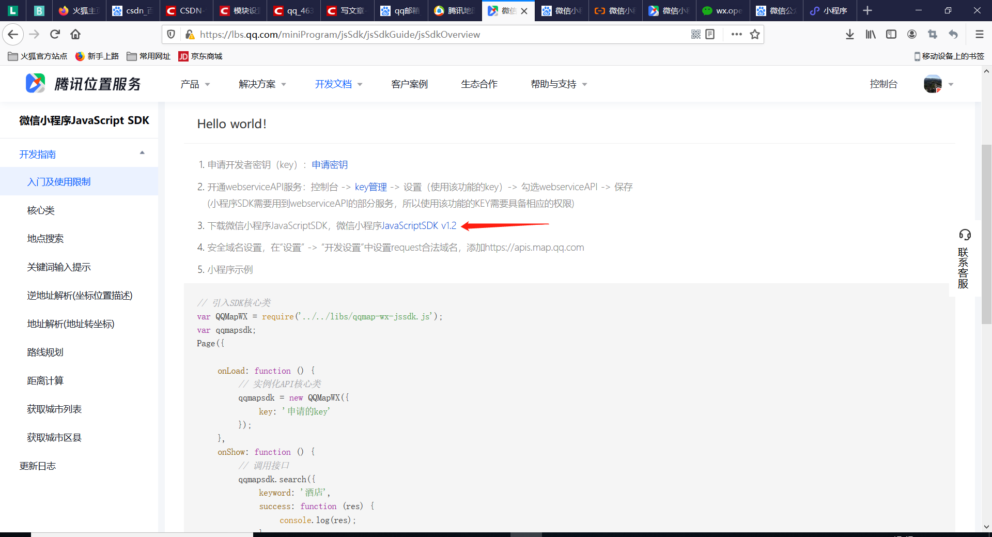Select 核心类 in the sidebar
The height and width of the screenshot is (537, 992).
click(x=41, y=210)
